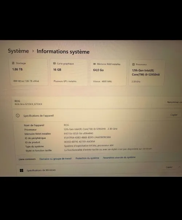Select processor value in specifications list
The height and width of the screenshot is (220, 182).
[x=91, y=129]
